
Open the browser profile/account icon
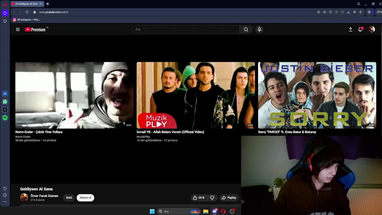click(x=361, y=12)
